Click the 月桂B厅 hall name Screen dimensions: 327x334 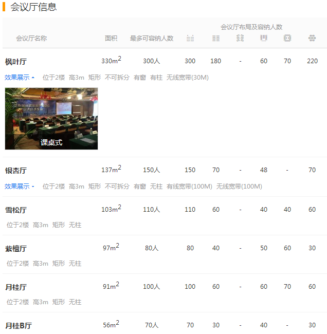19,326
